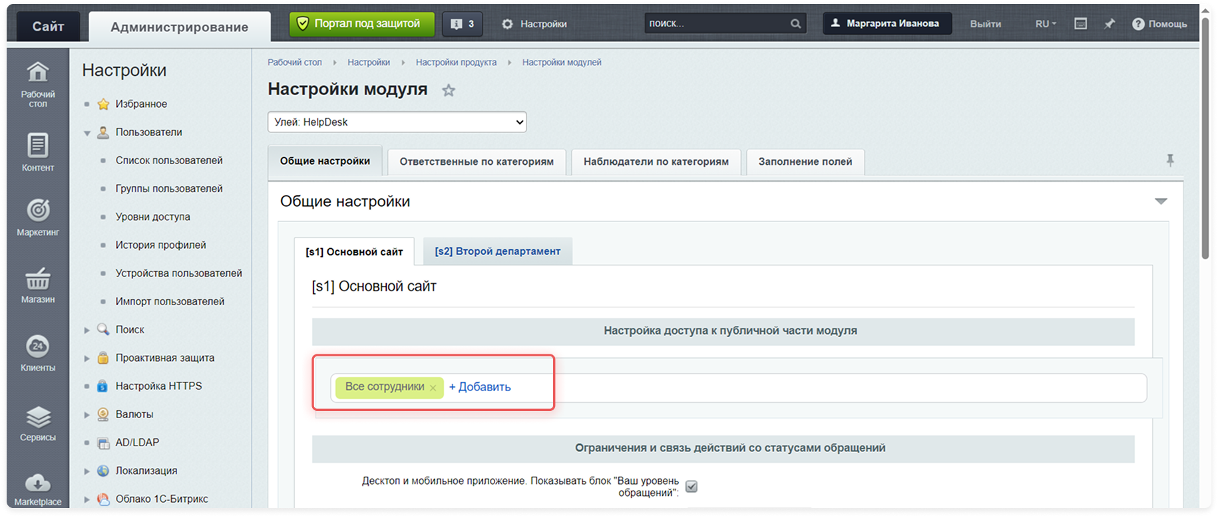Open the Ответственные по категориям tab

click(477, 162)
